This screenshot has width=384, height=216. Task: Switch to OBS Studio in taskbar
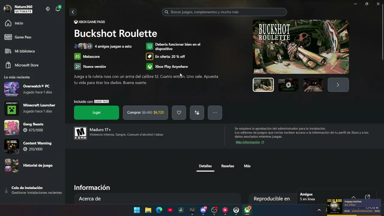pos(214,210)
